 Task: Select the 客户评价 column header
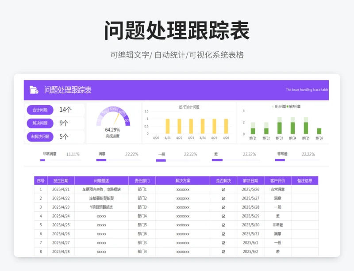(x=278, y=181)
